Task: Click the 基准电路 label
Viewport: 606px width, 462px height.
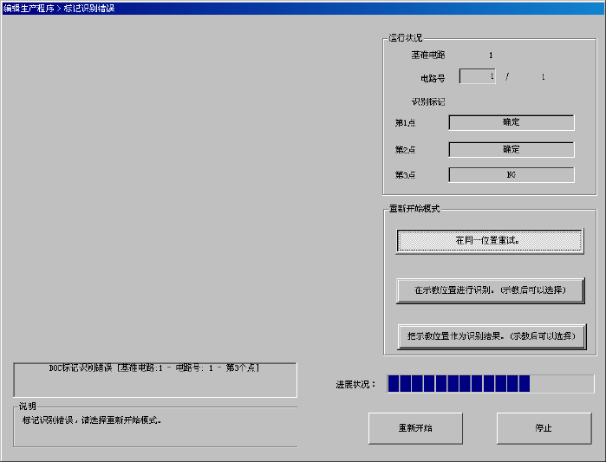Action: click(x=427, y=55)
